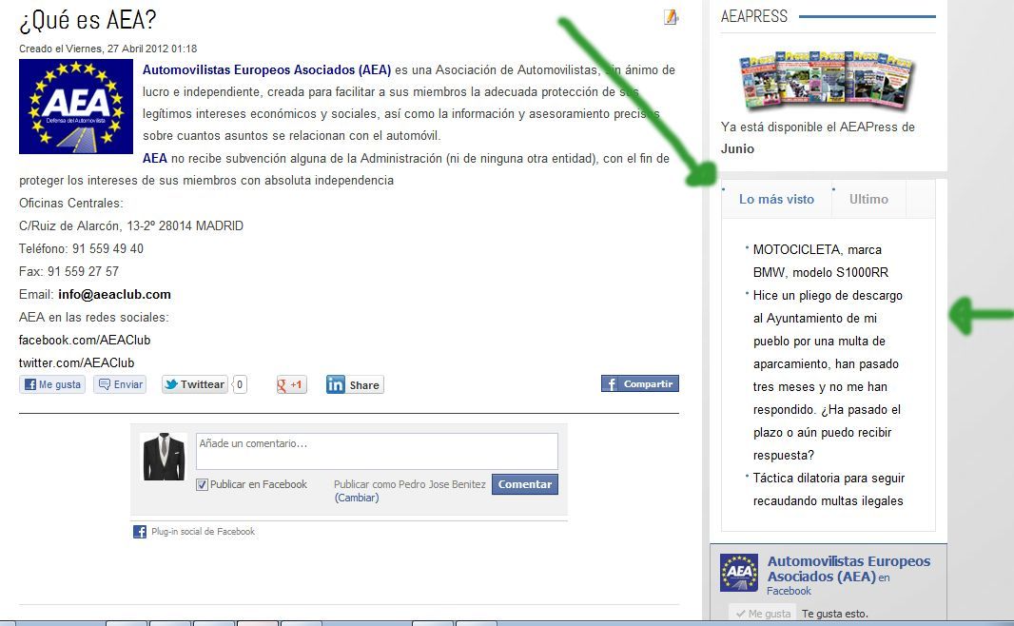Click the Ya está disponible el AEAPress text
The height and width of the screenshot is (626, 1014).
click(x=817, y=127)
